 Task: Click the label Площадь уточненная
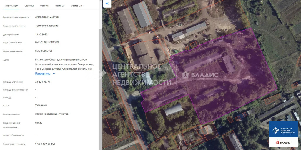(x=13, y=82)
